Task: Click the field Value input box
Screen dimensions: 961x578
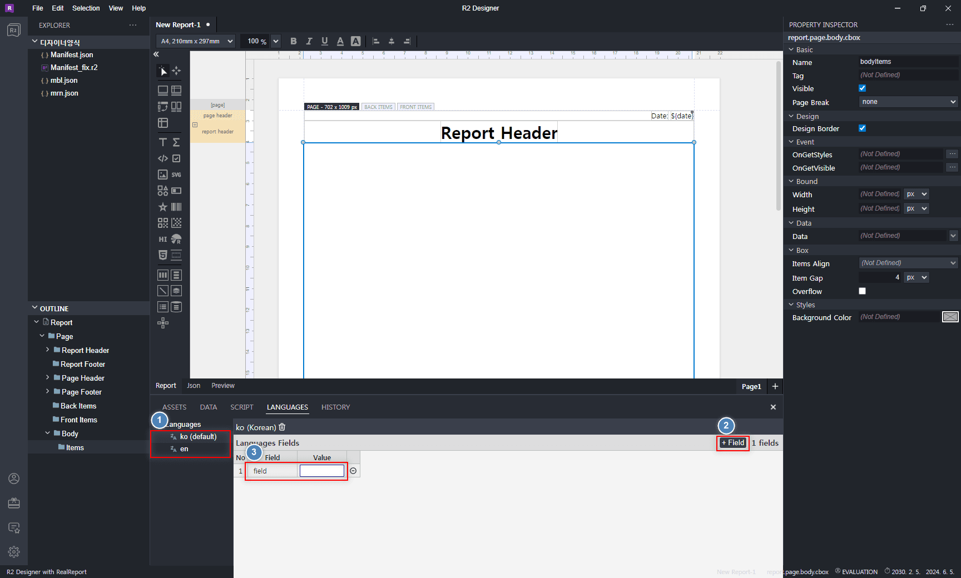Action: (x=322, y=471)
